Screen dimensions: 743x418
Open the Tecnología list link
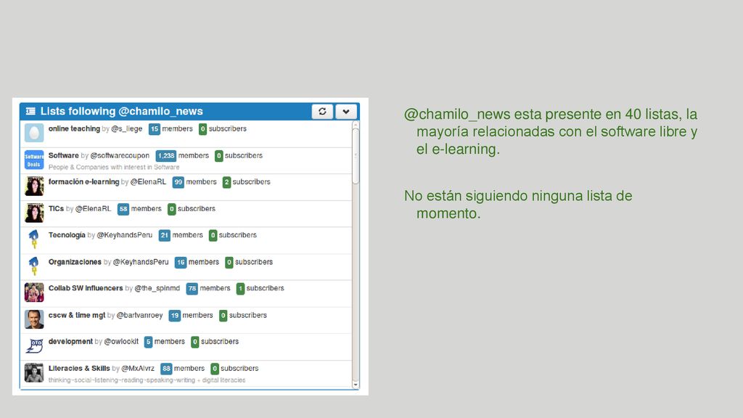tap(67, 235)
